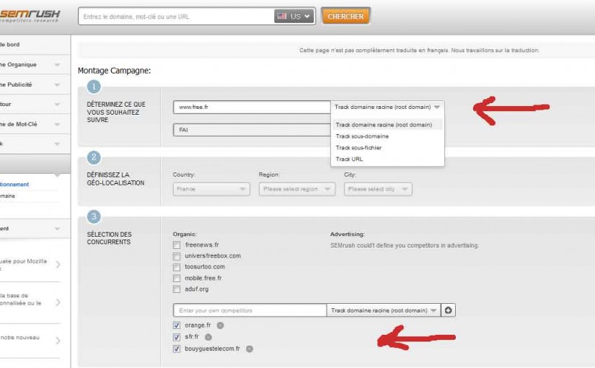Expand the sidebar section below Mot-Clé

pyautogui.click(x=57, y=144)
